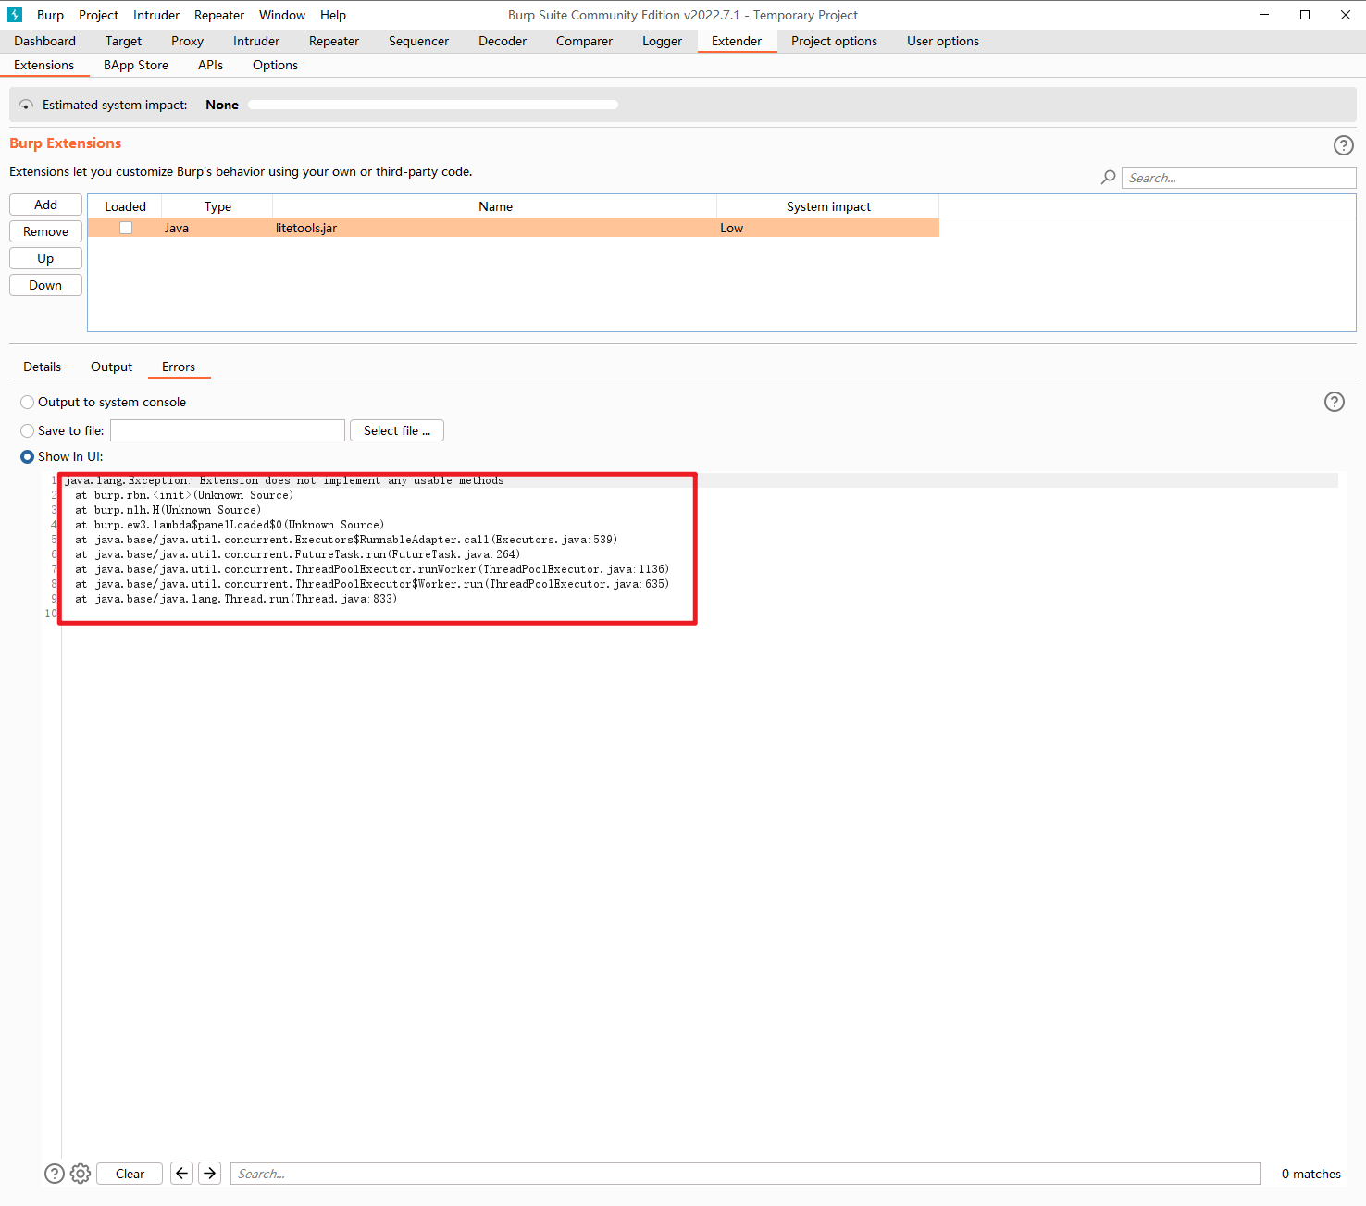Open the Options sub-tab
Image resolution: width=1366 pixels, height=1206 pixels.
point(275,65)
